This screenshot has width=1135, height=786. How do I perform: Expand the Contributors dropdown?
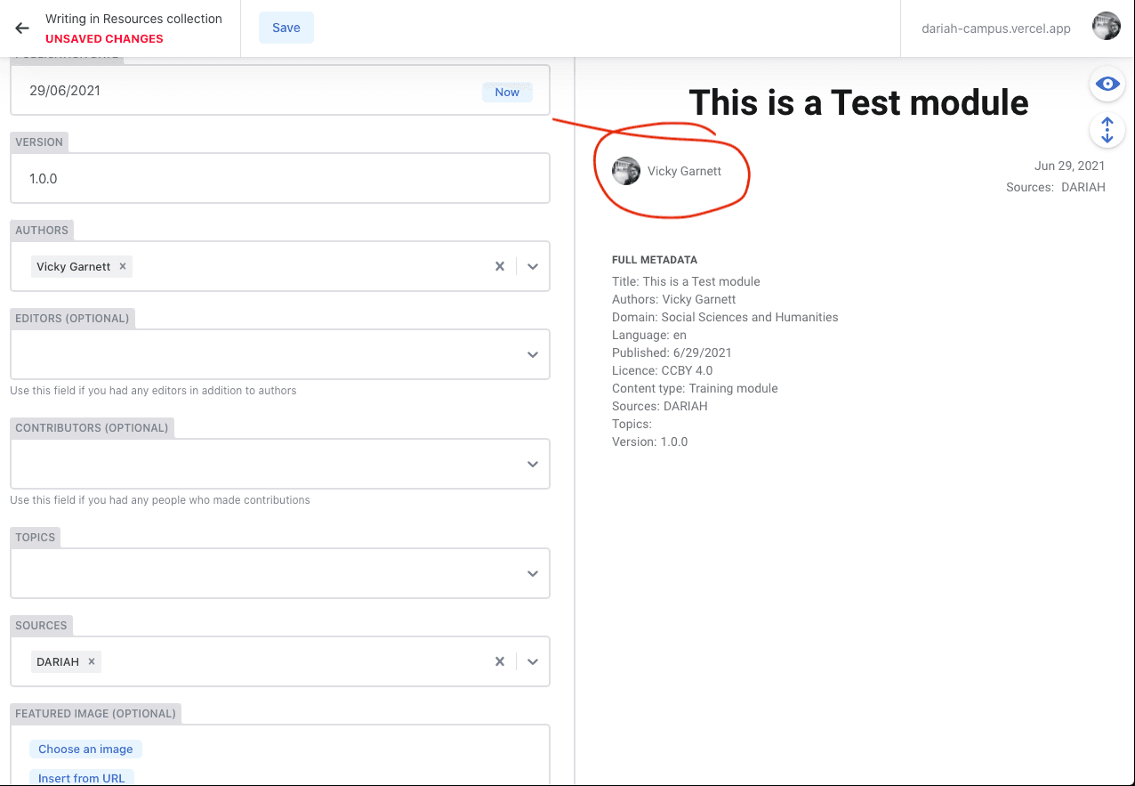(x=533, y=464)
